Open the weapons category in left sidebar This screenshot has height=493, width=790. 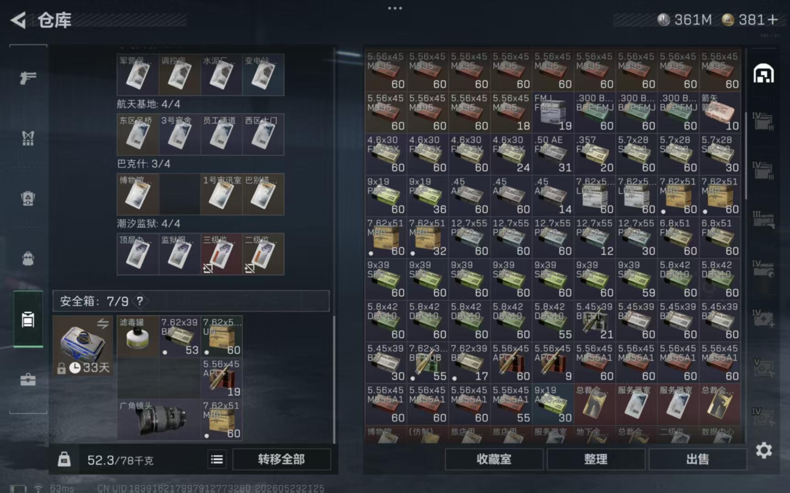[x=28, y=78]
